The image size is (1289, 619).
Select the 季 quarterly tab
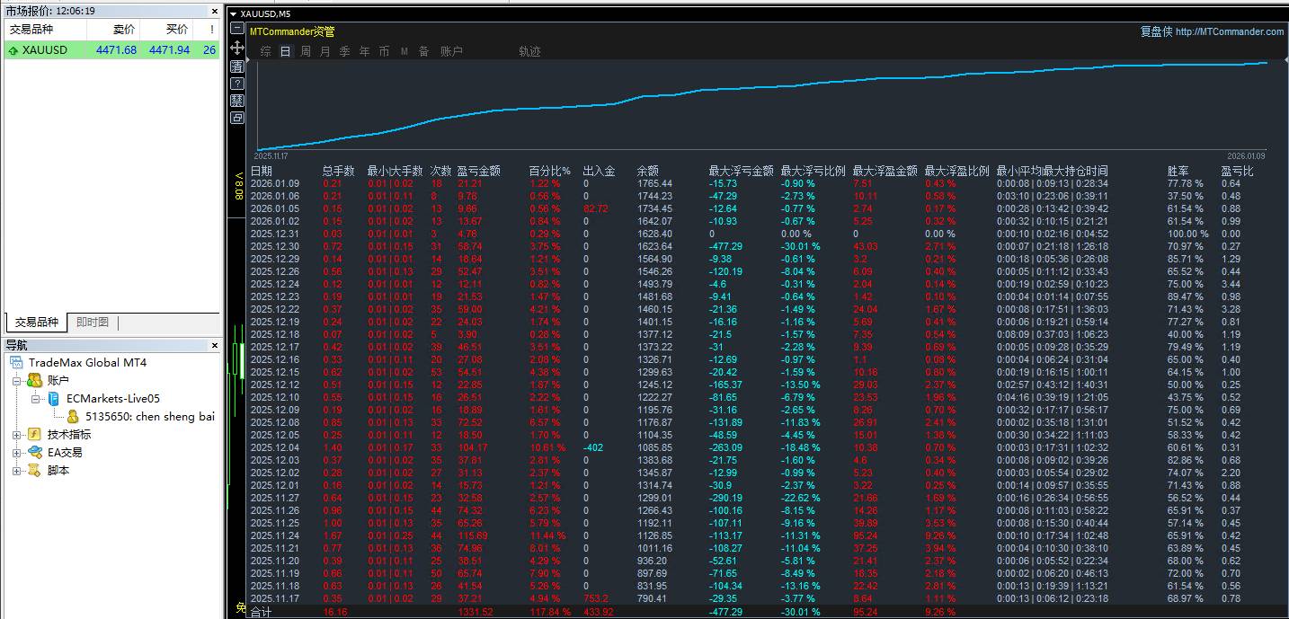pos(345,52)
